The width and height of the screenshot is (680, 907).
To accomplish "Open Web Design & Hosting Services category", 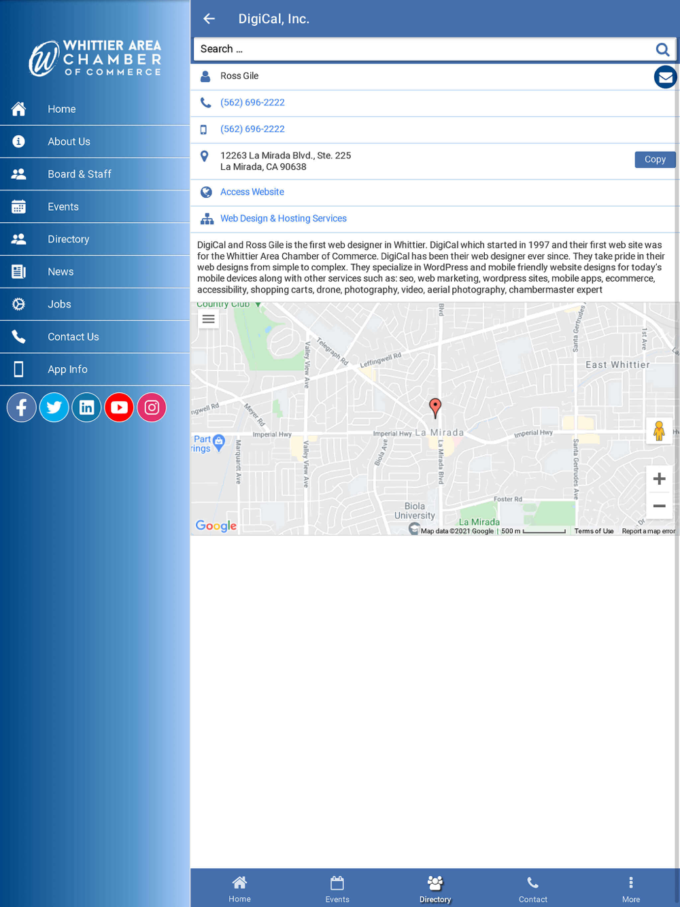I will [x=284, y=219].
